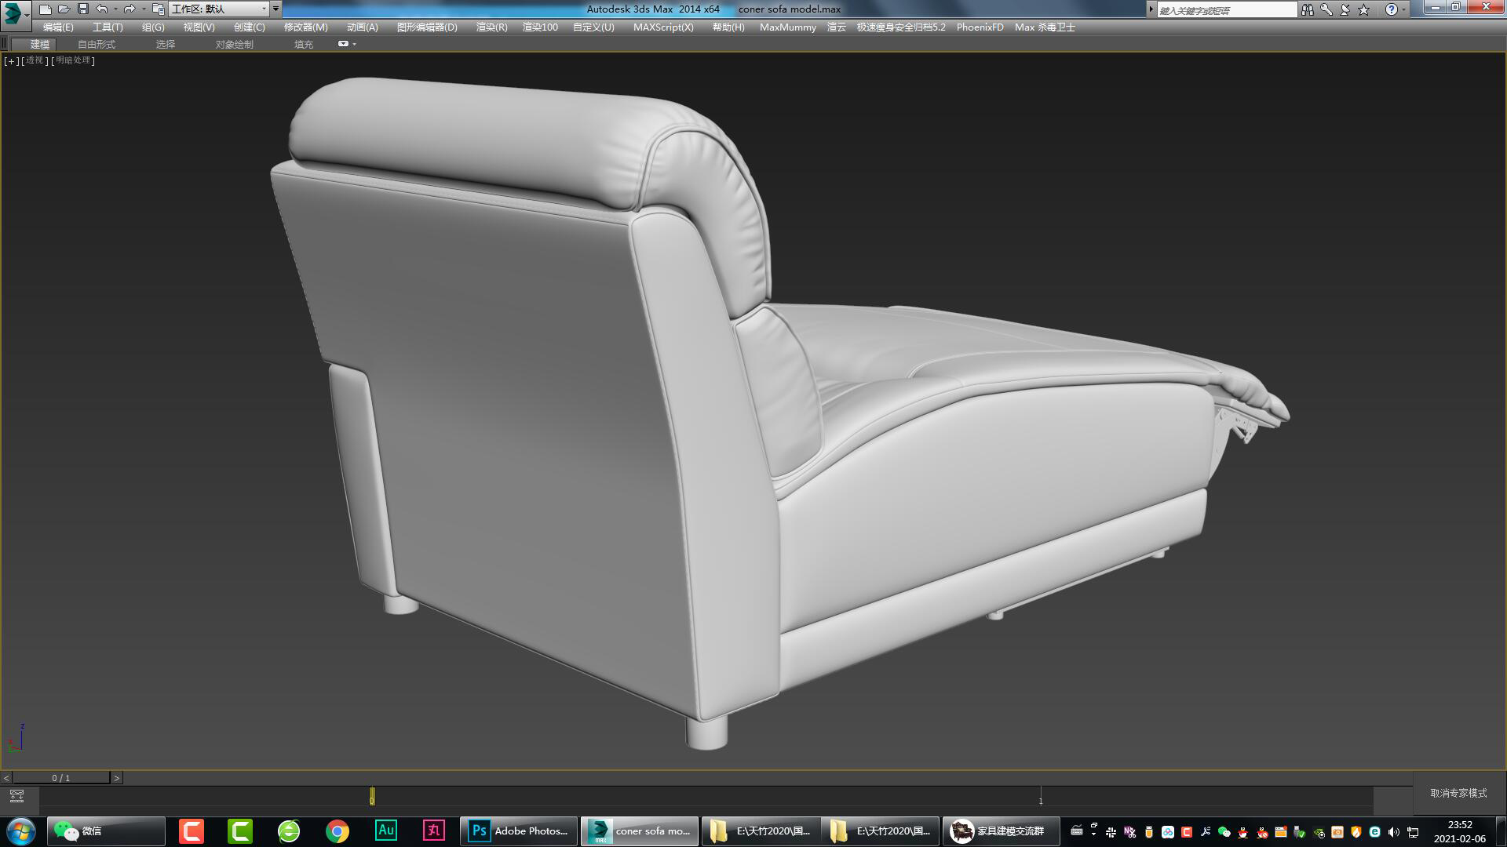Save the scene with the Save icon
Screen dimensions: 1507x847
83,9
